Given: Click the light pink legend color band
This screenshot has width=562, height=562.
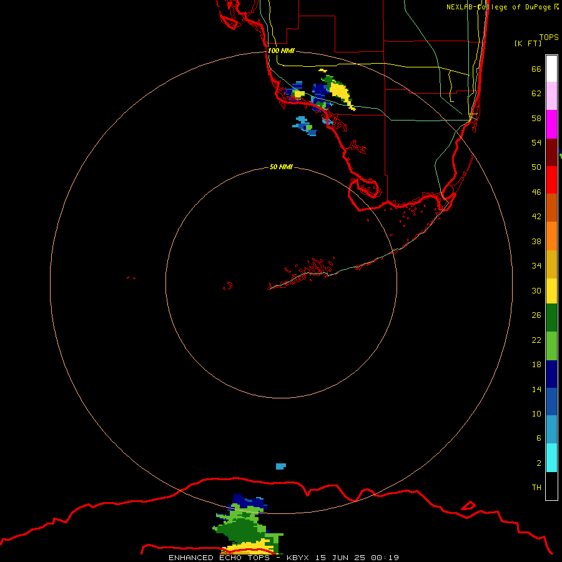Looking at the screenshot, I should (551, 96).
